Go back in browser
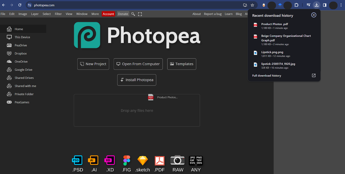 point(4,5)
